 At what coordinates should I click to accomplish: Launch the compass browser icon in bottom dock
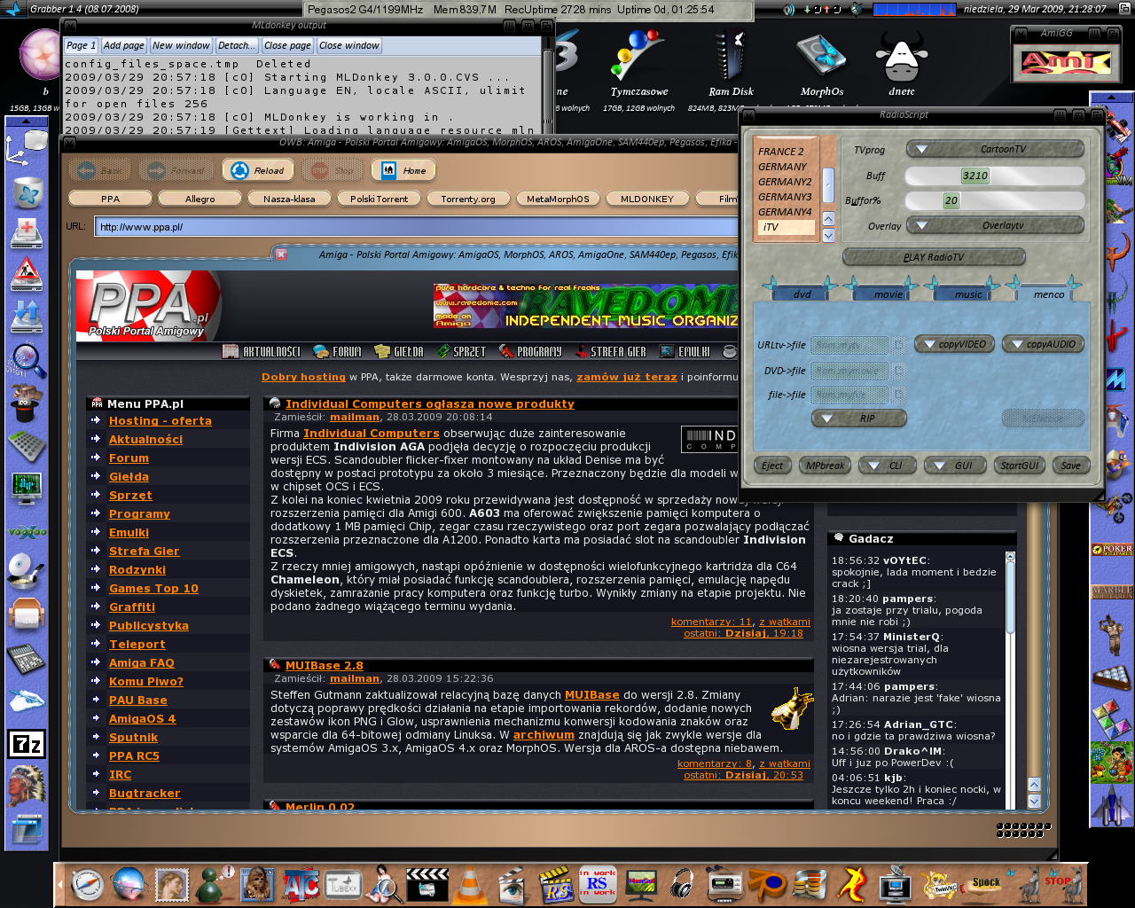pos(88,884)
